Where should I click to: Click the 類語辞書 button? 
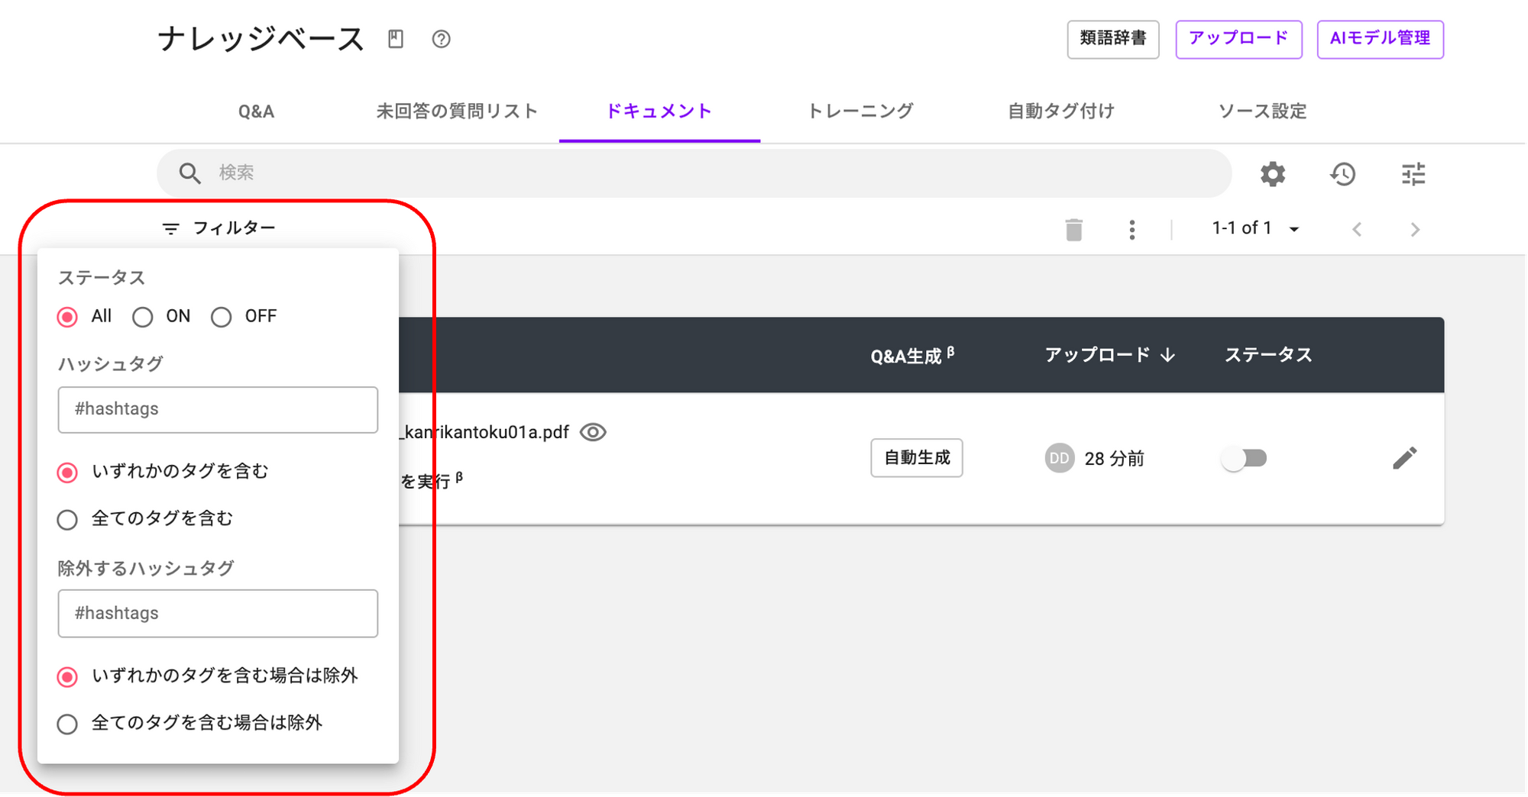pos(1113,39)
